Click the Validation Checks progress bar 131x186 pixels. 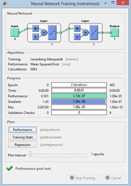pyautogui.click(x=79, y=113)
